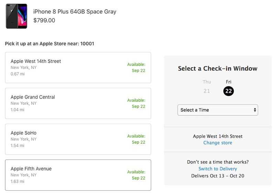Viewport: 275px width, 193px height.
Task: Click the iPhone 8 Plus product thumbnail
Action: [16, 16]
